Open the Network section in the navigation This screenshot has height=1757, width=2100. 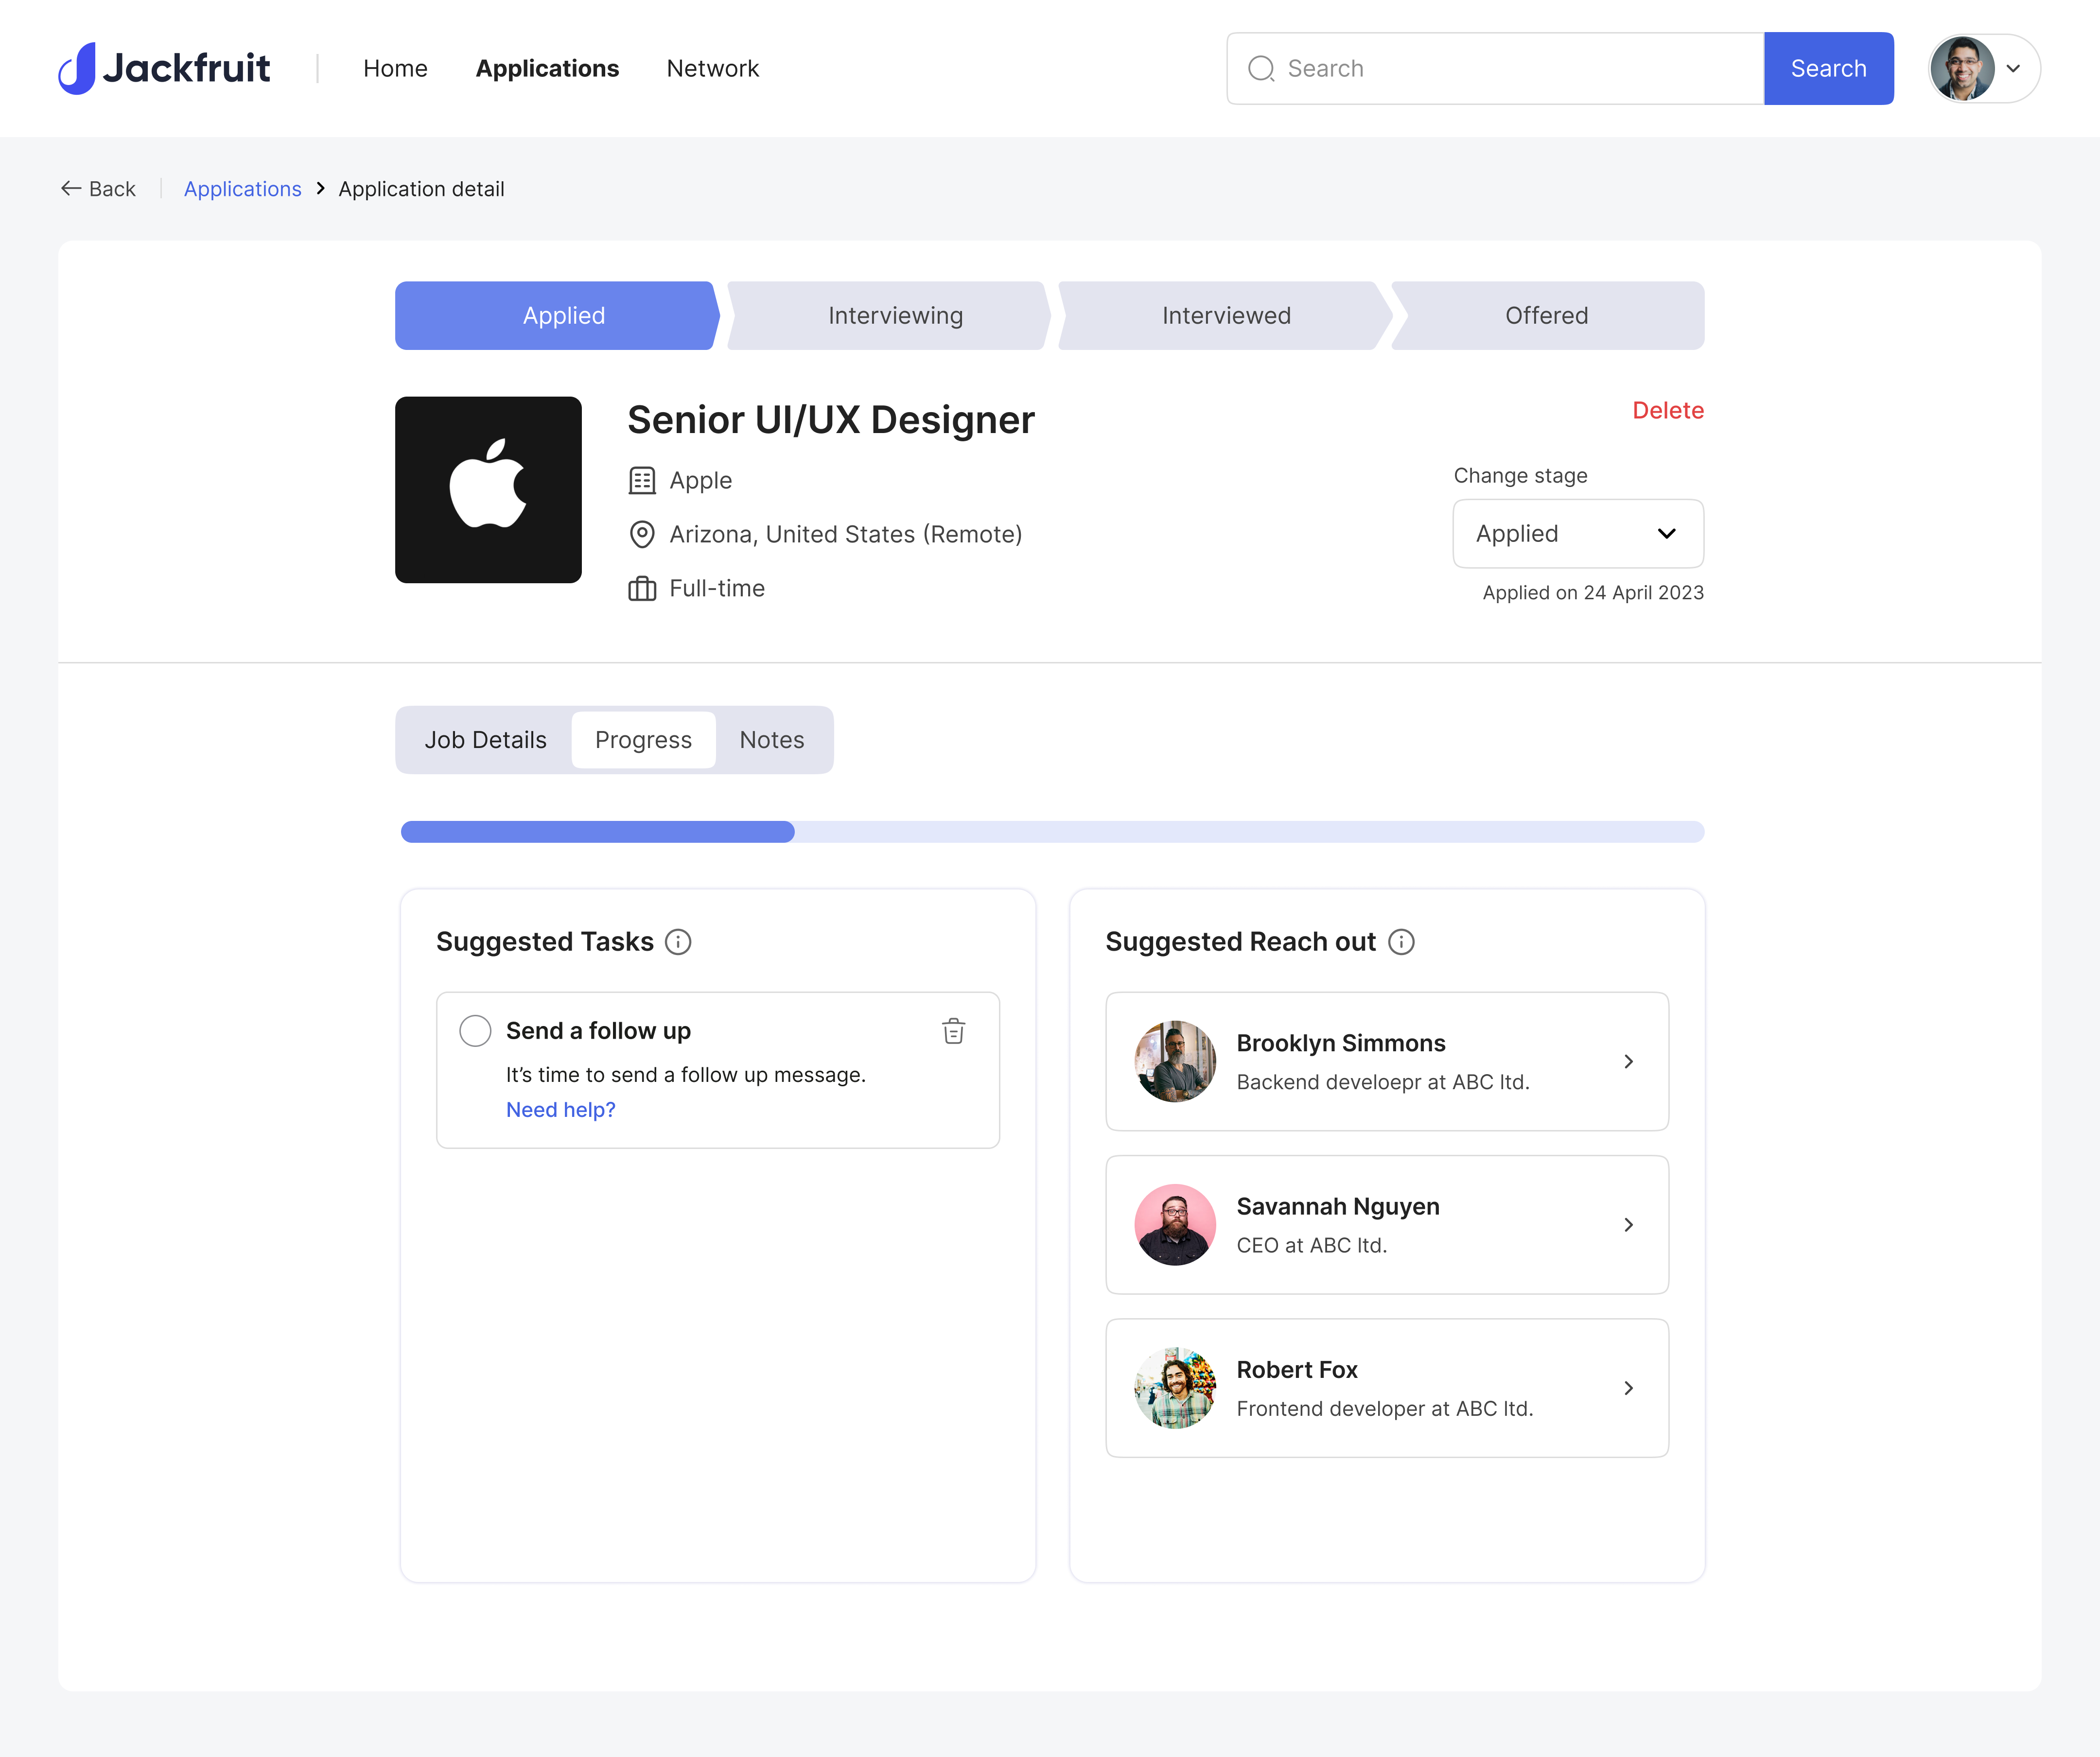tap(712, 68)
